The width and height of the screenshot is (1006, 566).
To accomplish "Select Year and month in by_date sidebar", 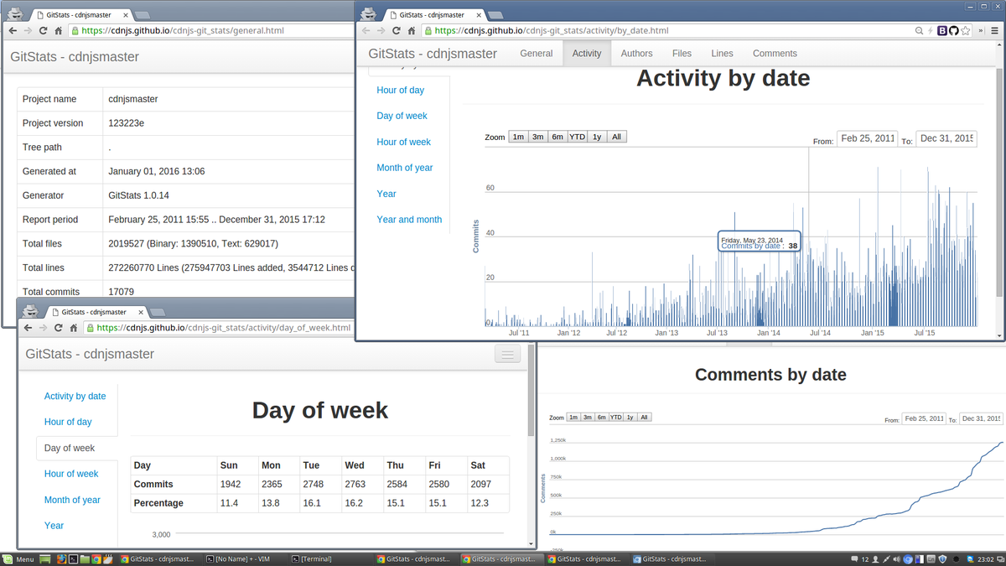I will tap(409, 220).
